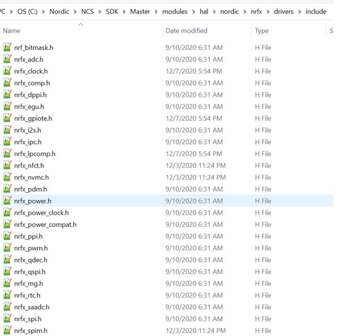Go to the modules breadcrumb folder
Viewport: 340px width, 336px height.
click(176, 11)
